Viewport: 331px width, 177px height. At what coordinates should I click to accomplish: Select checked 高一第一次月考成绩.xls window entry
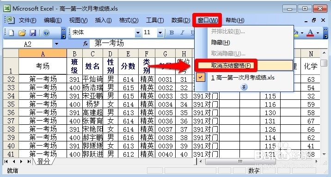pos(244,78)
